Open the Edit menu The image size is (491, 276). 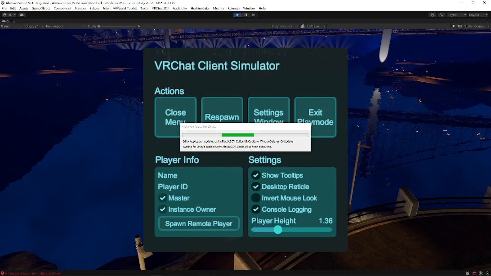click(13, 9)
